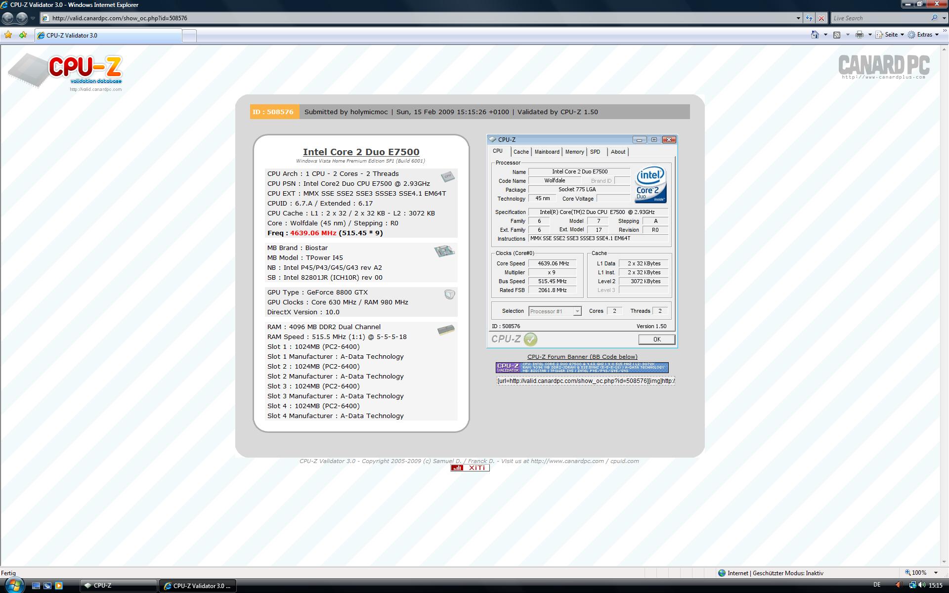Switch to the Memory tab in CPU-Z
Viewport: 949px width, 593px height.
pos(574,152)
